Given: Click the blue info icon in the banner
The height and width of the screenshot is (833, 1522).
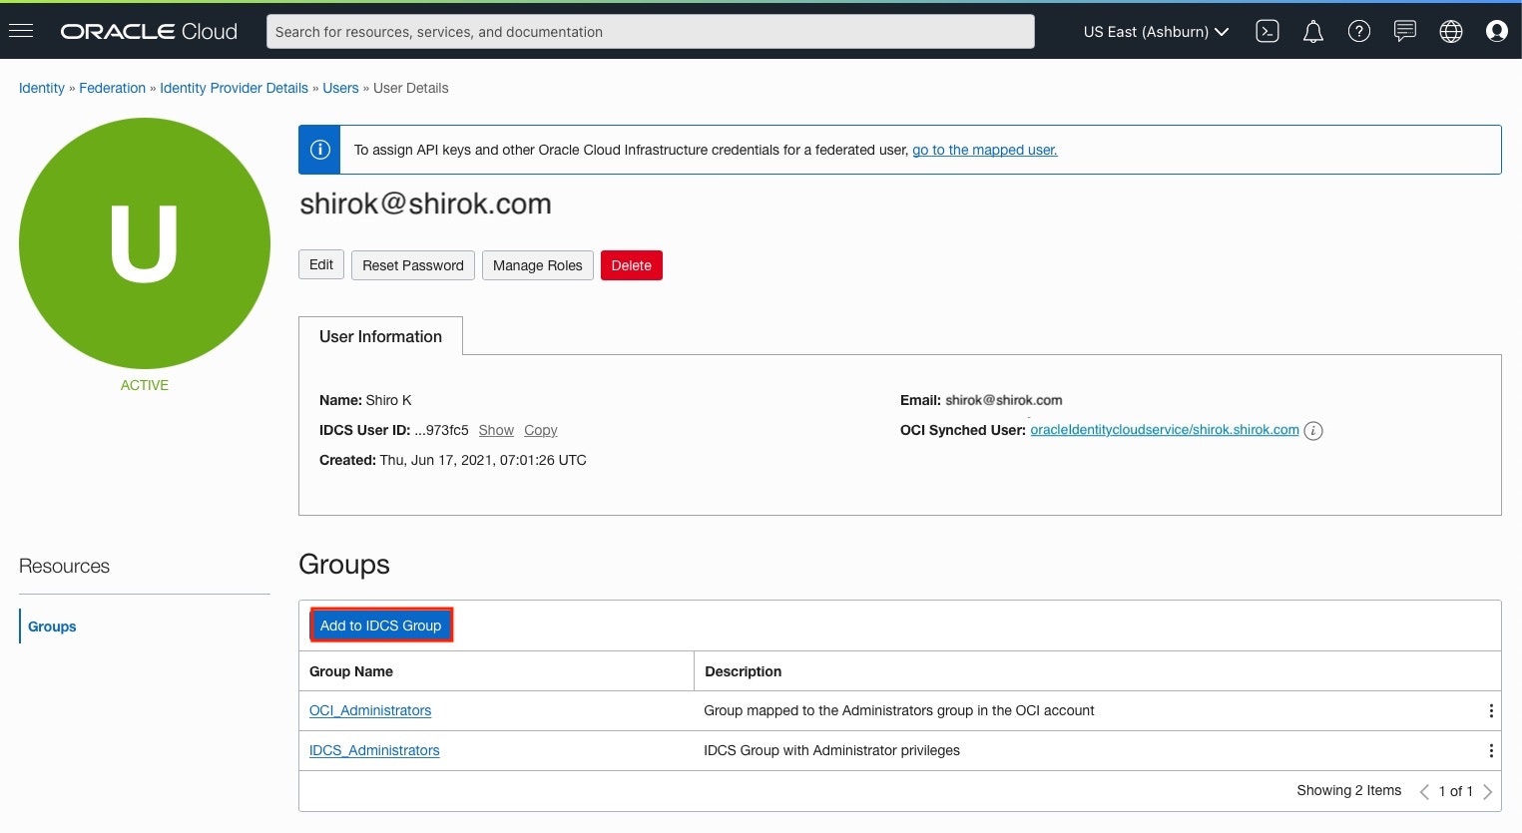Looking at the screenshot, I should pos(320,150).
